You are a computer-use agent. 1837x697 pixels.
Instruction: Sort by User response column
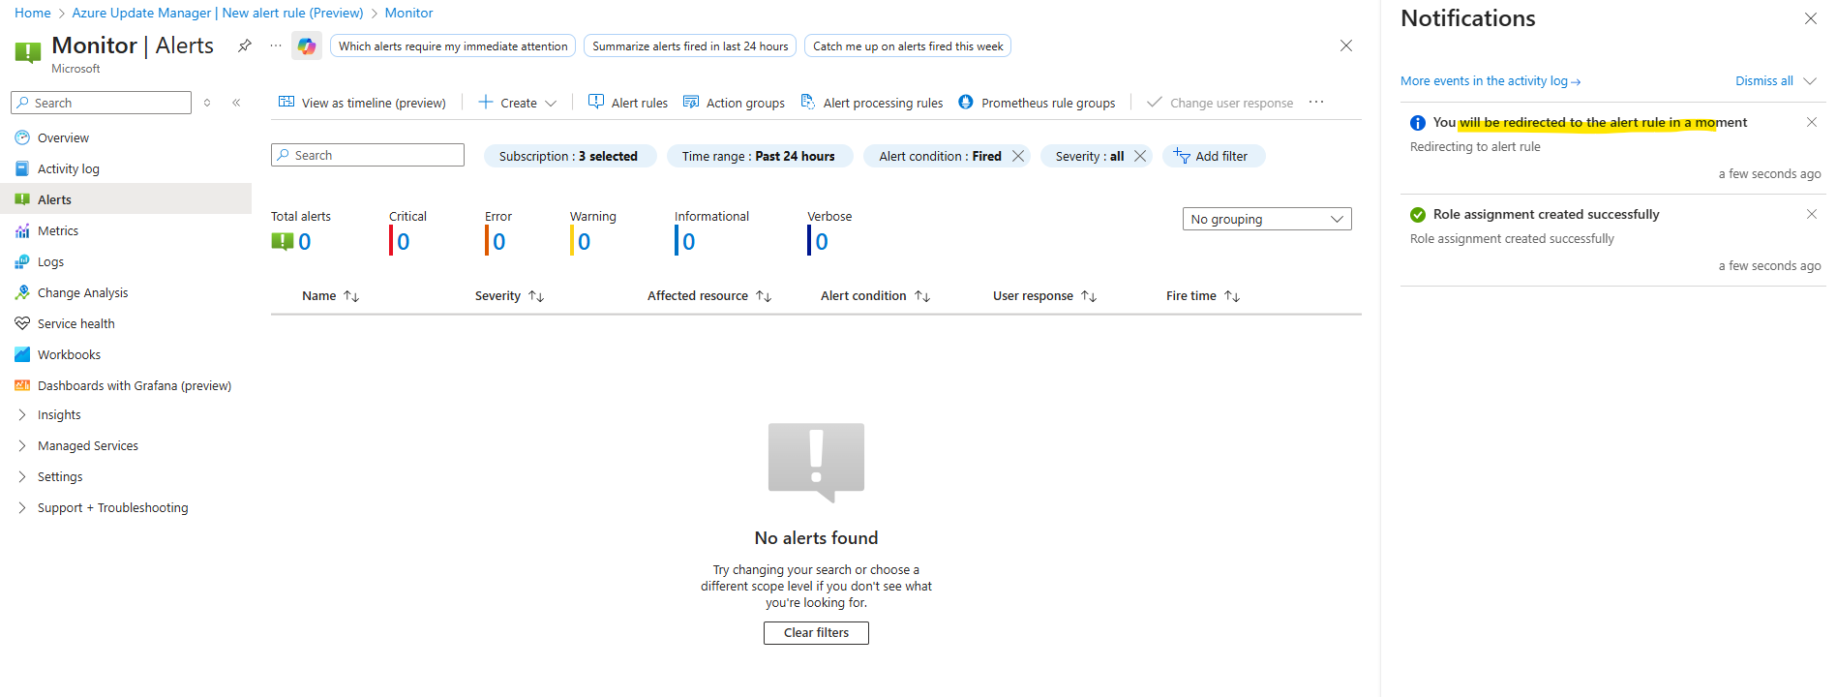(x=1044, y=295)
